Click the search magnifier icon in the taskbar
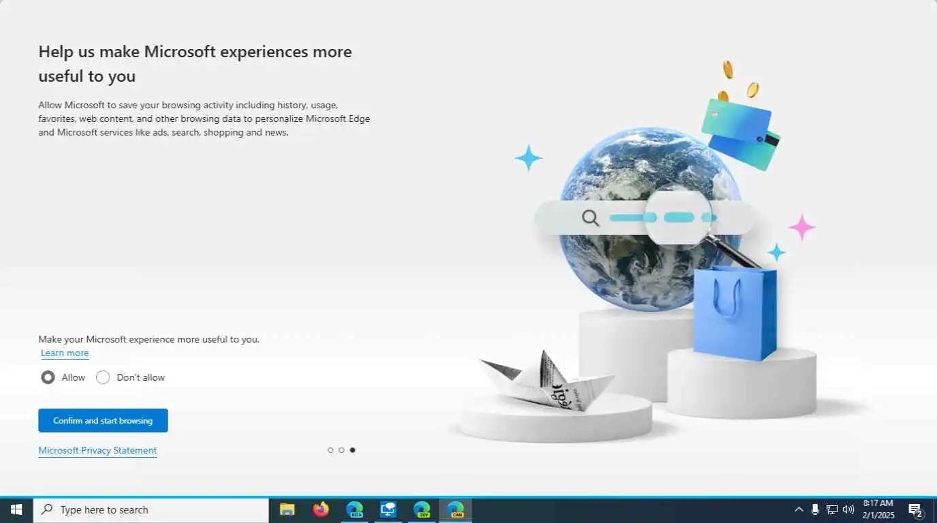The width and height of the screenshot is (937, 523). (47, 509)
